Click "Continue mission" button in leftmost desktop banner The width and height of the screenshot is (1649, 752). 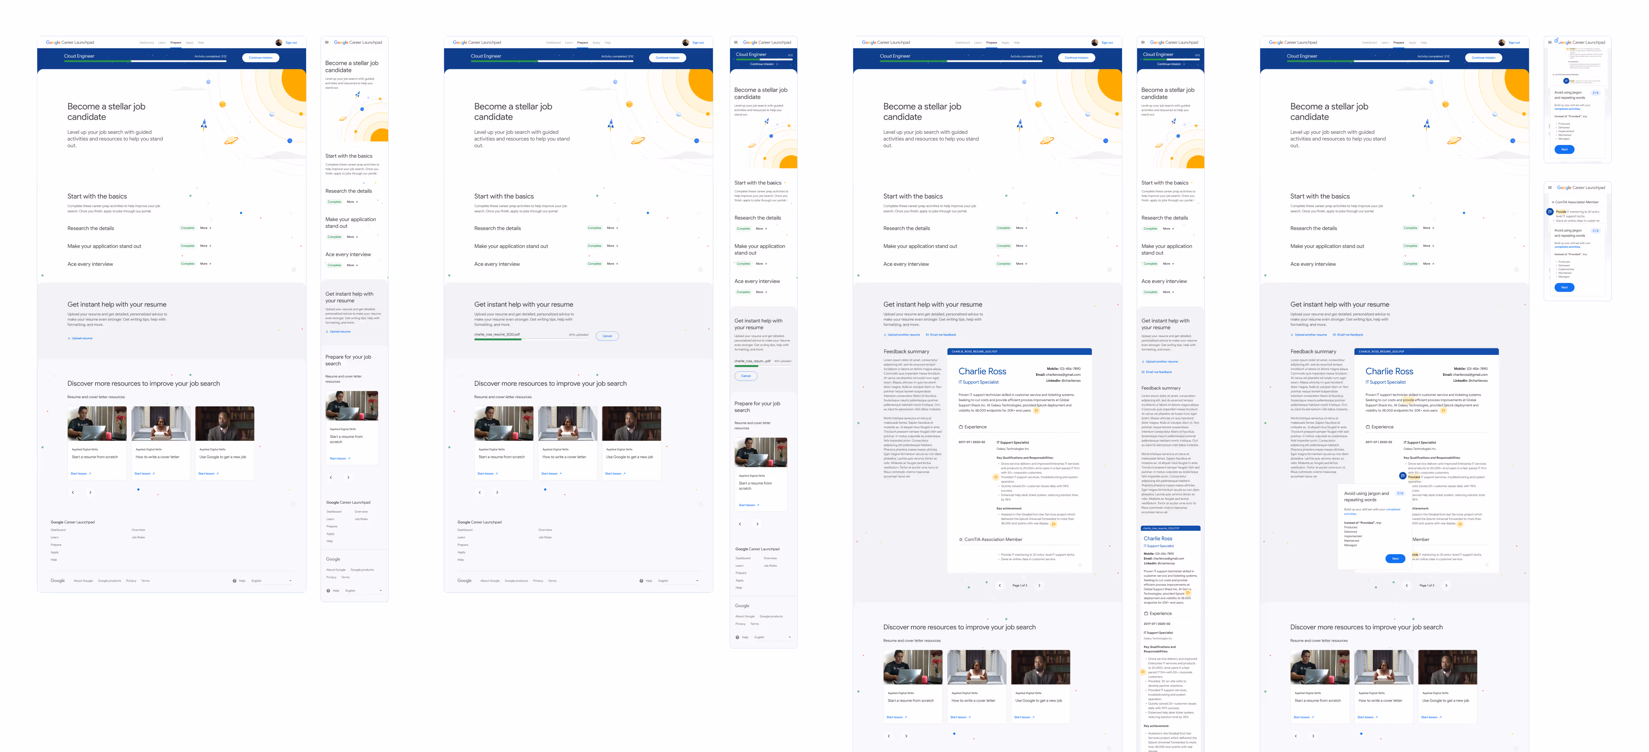point(261,57)
